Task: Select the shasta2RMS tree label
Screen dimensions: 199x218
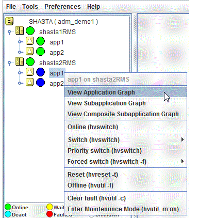Action: 57,63
